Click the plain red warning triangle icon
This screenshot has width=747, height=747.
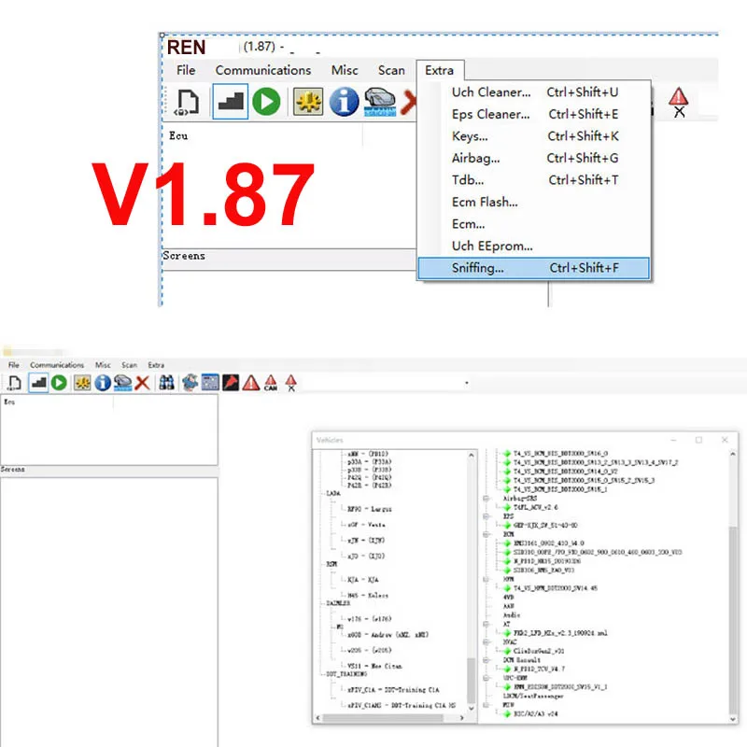[x=251, y=383]
